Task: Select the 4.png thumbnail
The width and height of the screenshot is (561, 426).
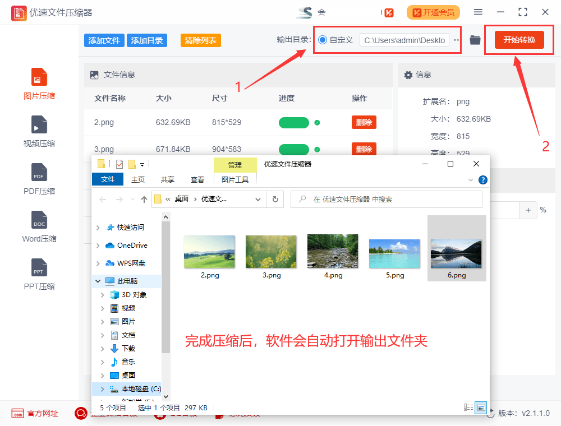Action: click(x=333, y=256)
